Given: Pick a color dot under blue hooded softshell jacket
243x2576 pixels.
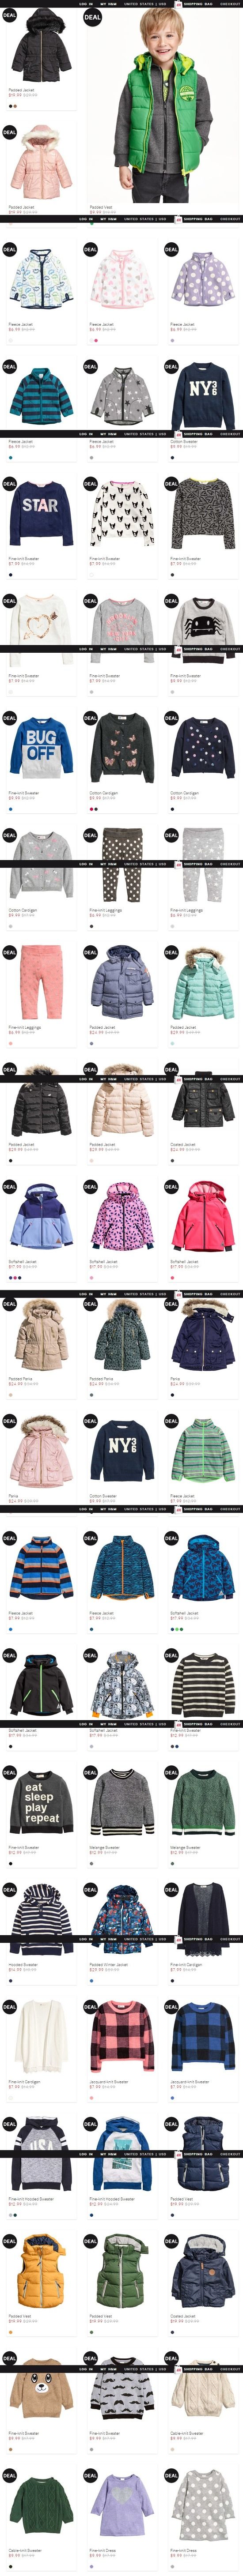Looking at the screenshot, I should point(172,1629).
